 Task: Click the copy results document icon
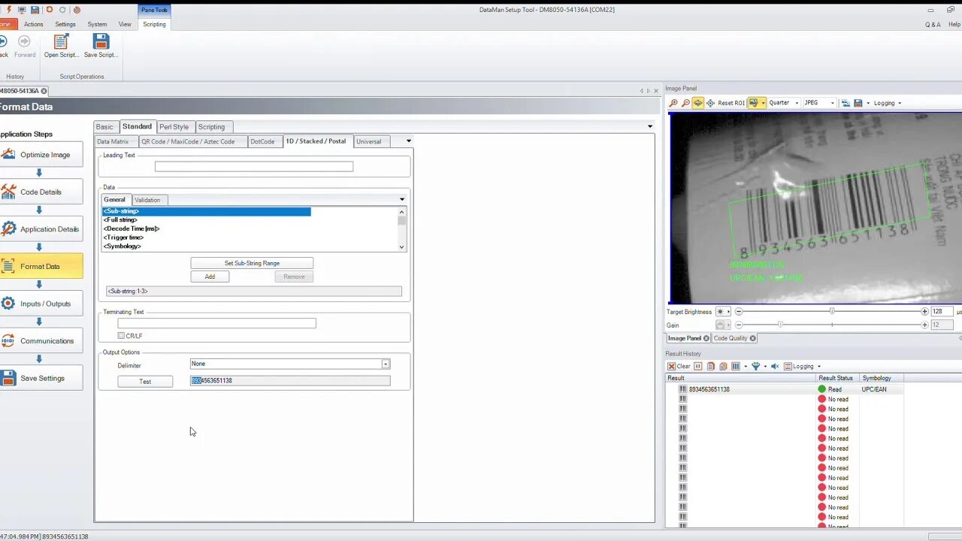(711, 366)
